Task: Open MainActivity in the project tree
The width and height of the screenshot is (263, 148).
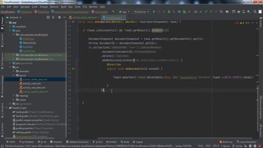Action: 29,43
